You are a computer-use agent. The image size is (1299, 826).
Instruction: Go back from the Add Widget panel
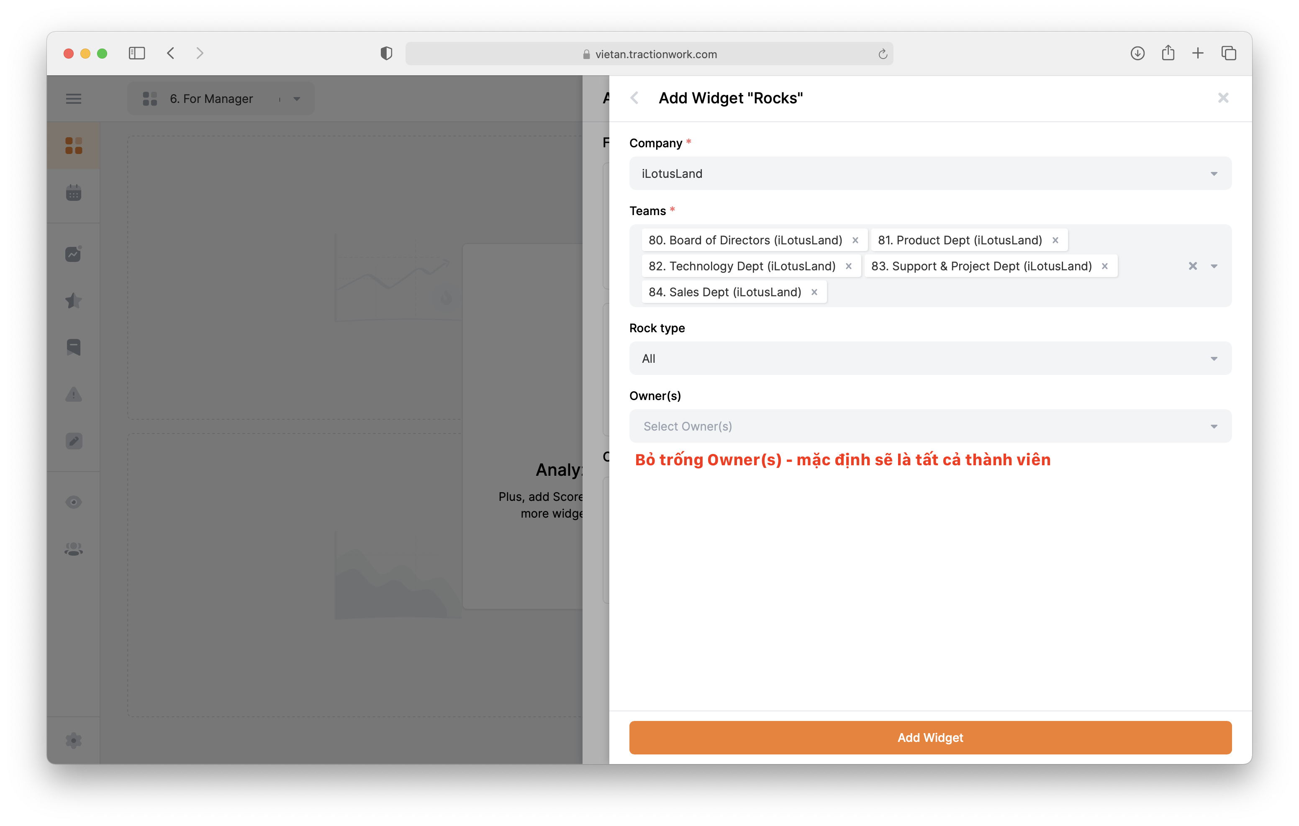coord(635,97)
